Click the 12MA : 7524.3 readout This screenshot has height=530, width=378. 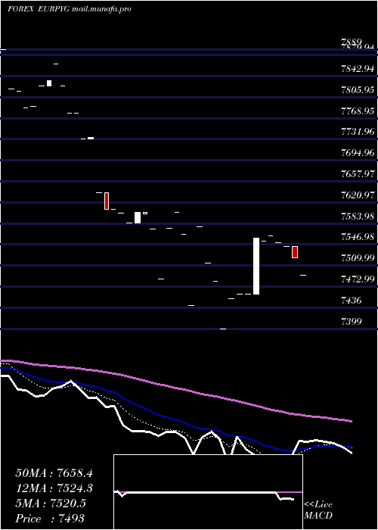54,488
